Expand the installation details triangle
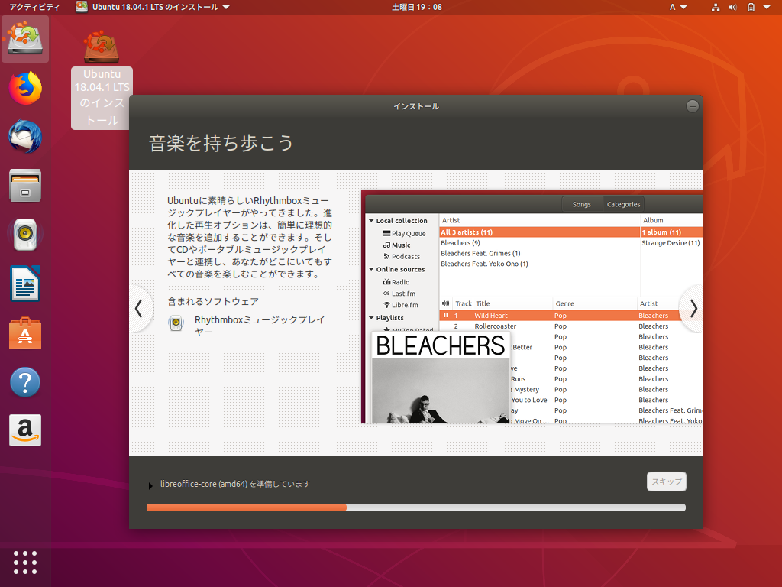782x587 pixels. [150, 485]
